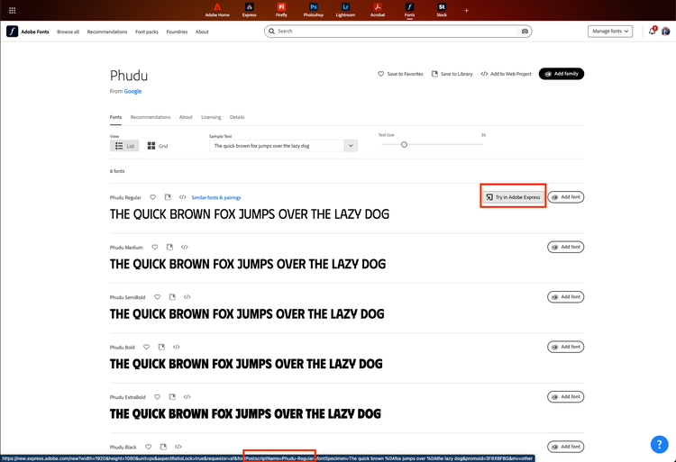This screenshot has width=676, height=462.
Task: Open notifications bell icon
Action: (653, 31)
